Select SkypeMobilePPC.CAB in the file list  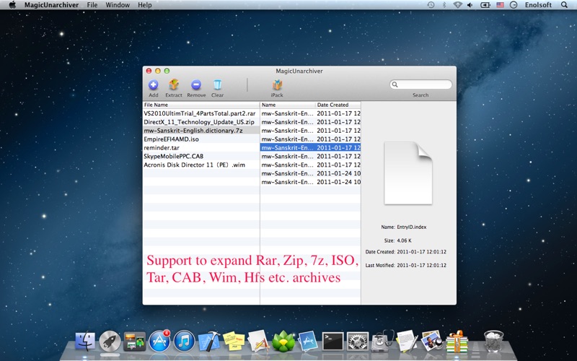201,156
